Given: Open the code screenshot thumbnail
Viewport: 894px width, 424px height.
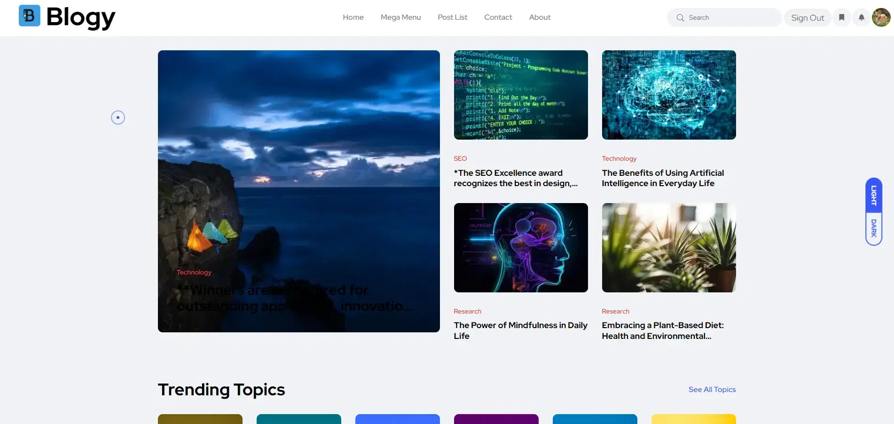Looking at the screenshot, I should pyautogui.click(x=521, y=95).
